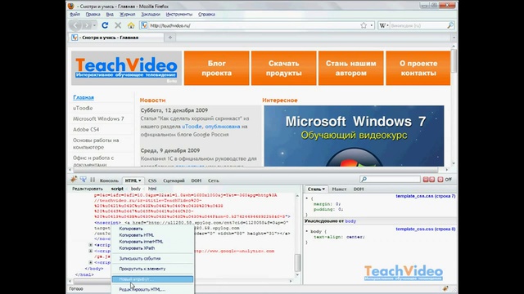The image size is (524, 294).
Task: Open the search engine selector W dropdown
Action: [384, 25]
